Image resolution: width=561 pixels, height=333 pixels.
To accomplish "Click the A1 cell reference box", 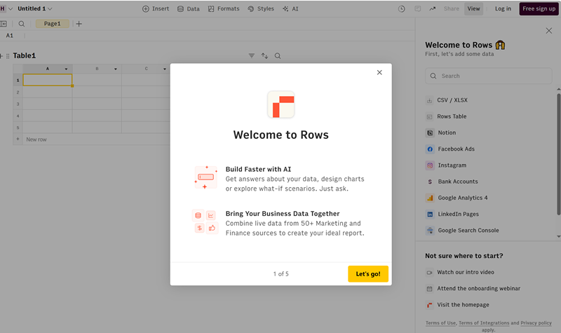I will point(10,36).
